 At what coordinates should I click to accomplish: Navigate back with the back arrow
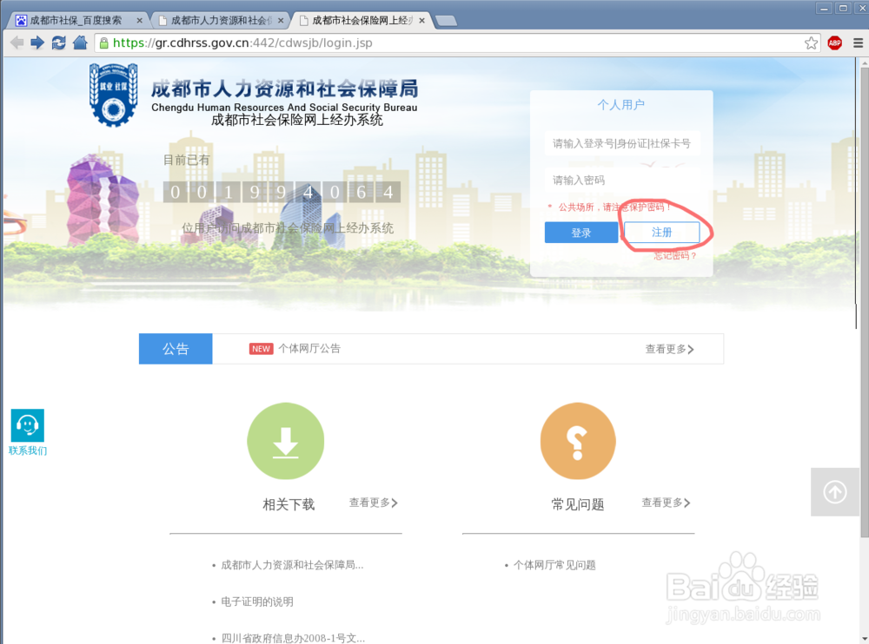click(x=16, y=42)
